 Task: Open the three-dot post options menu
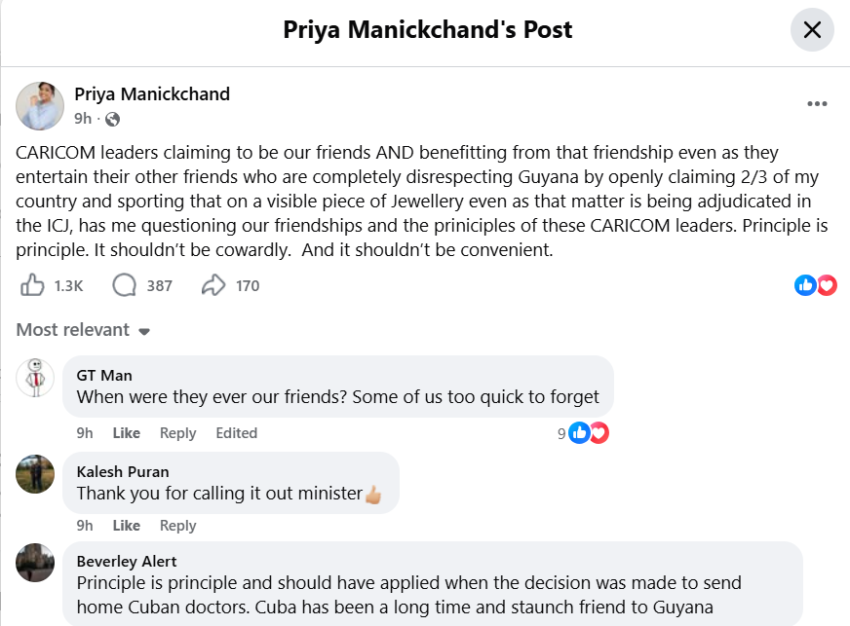817,104
